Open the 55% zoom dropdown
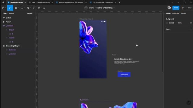The width and height of the screenshot is (193, 108). (190, 8)
